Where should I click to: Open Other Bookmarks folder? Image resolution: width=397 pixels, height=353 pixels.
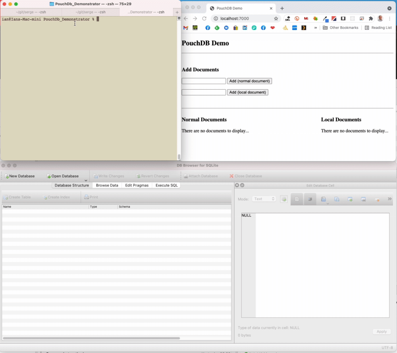point(341,28)
